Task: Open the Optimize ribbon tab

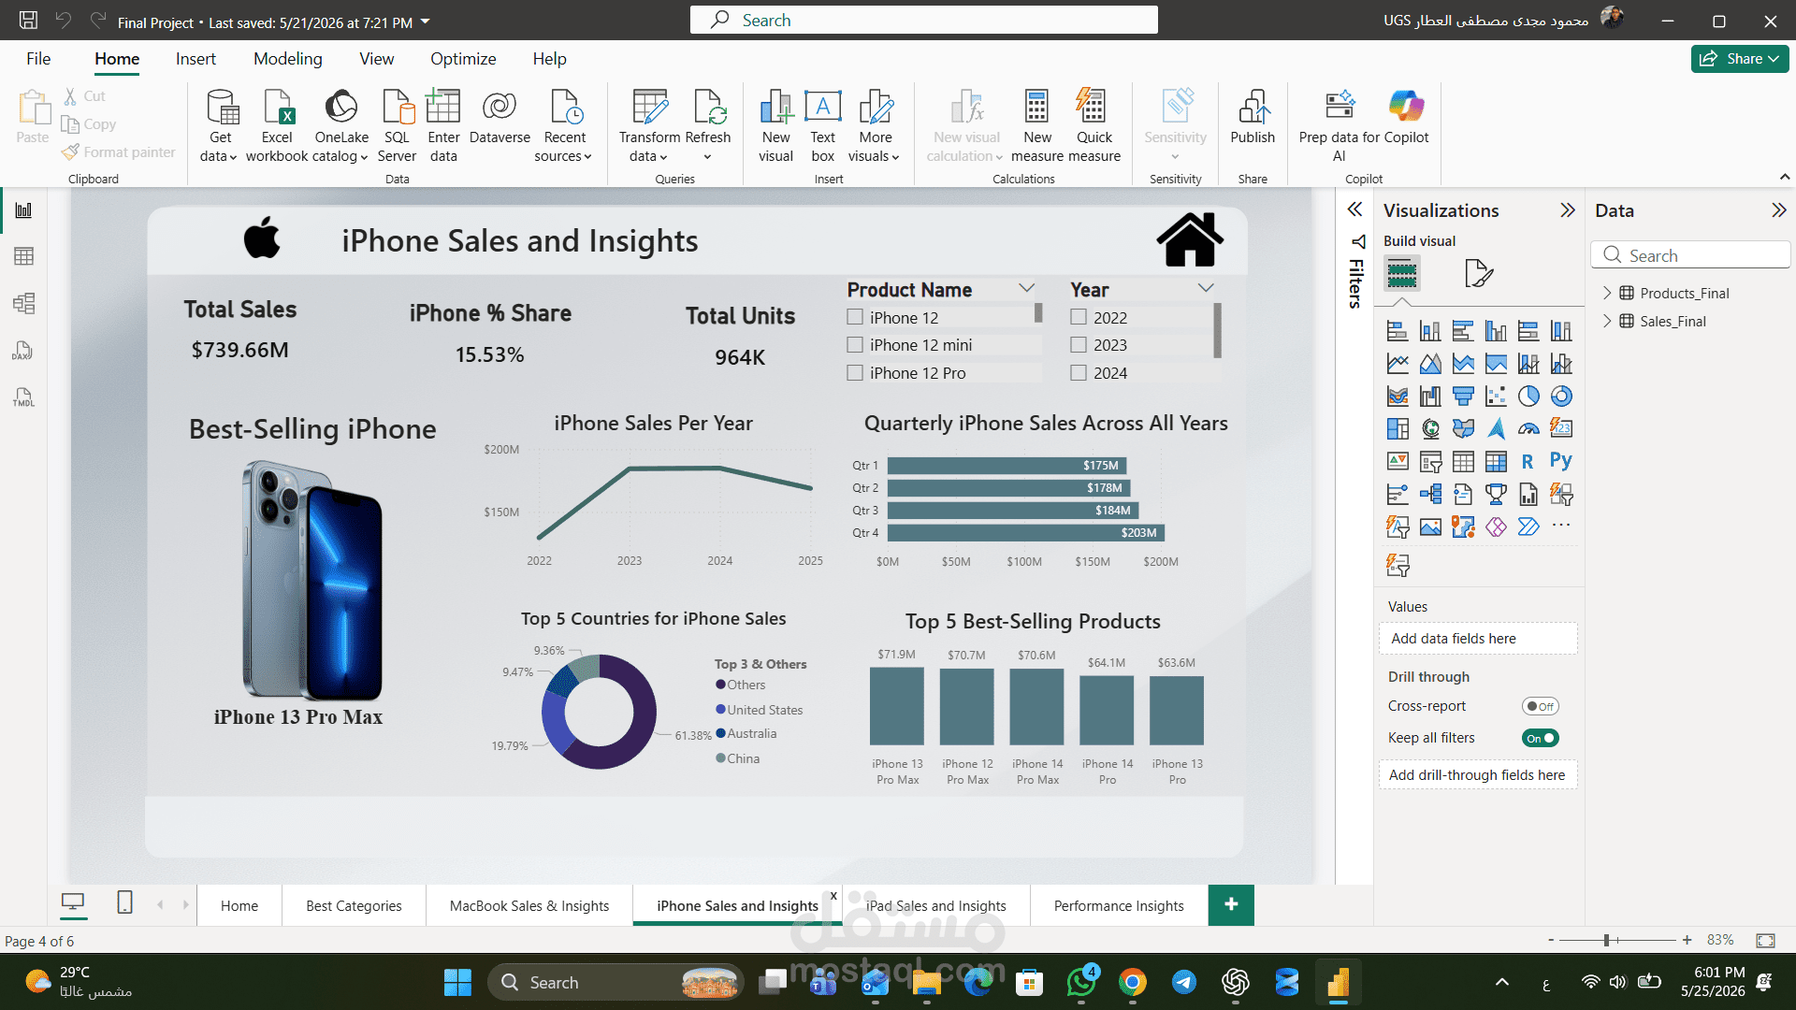Action: 463,59
